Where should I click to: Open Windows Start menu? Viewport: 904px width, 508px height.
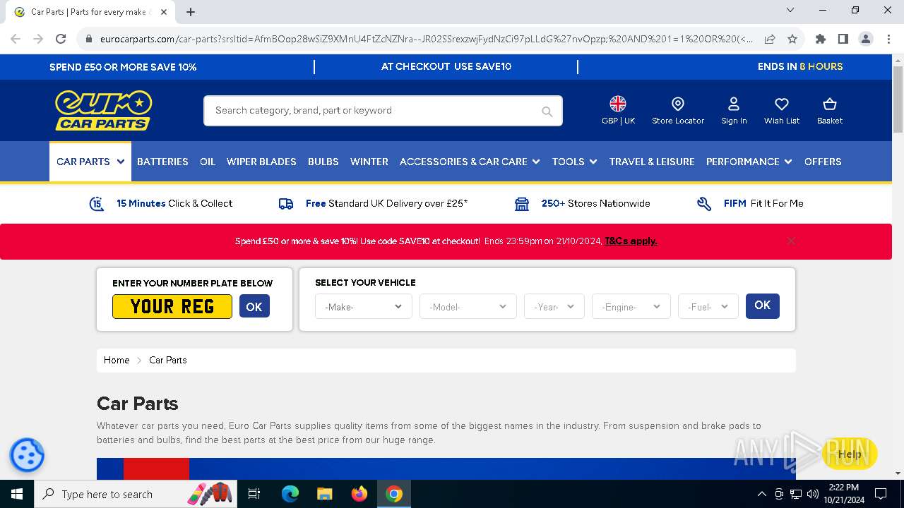[17, 494]
